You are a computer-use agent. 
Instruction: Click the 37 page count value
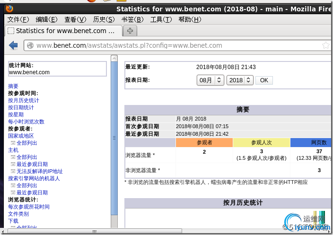[319, 151]
